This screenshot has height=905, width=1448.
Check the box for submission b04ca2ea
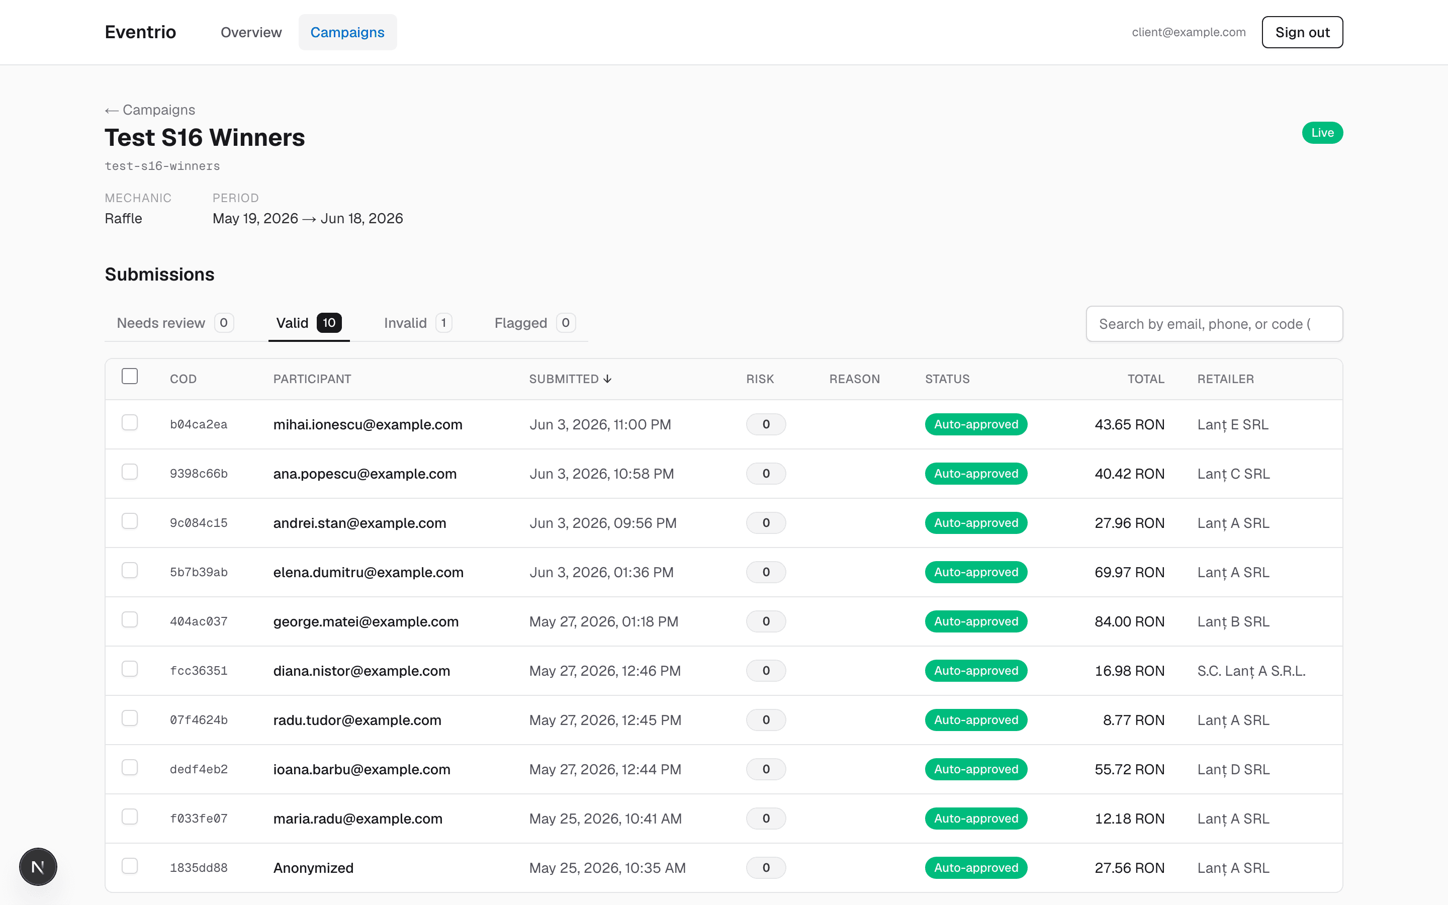[x=130, y=422]
